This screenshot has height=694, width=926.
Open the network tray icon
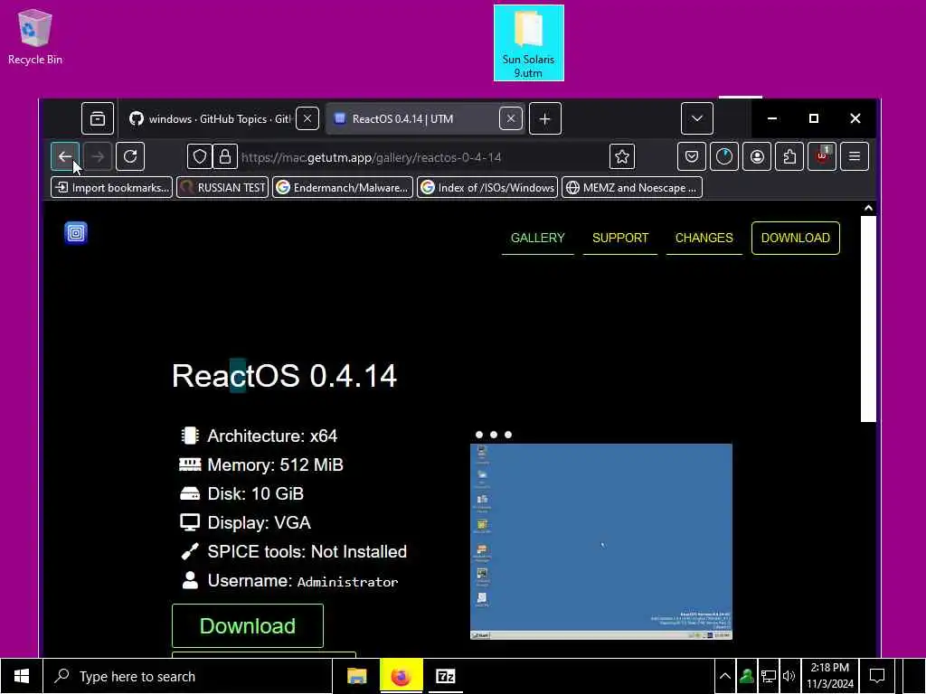(x=769, y=676)
